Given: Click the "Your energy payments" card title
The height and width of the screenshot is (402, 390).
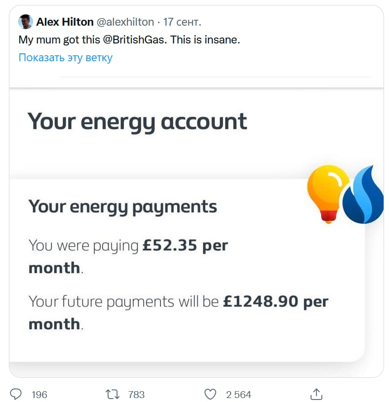Looking at the screenshot, I should click(x=122, y=206).
